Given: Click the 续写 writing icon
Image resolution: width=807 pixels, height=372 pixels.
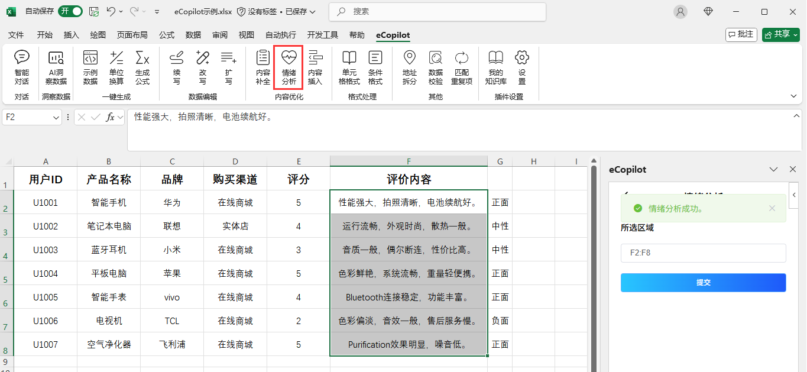Looking at the screenshot, I should 176,67.
